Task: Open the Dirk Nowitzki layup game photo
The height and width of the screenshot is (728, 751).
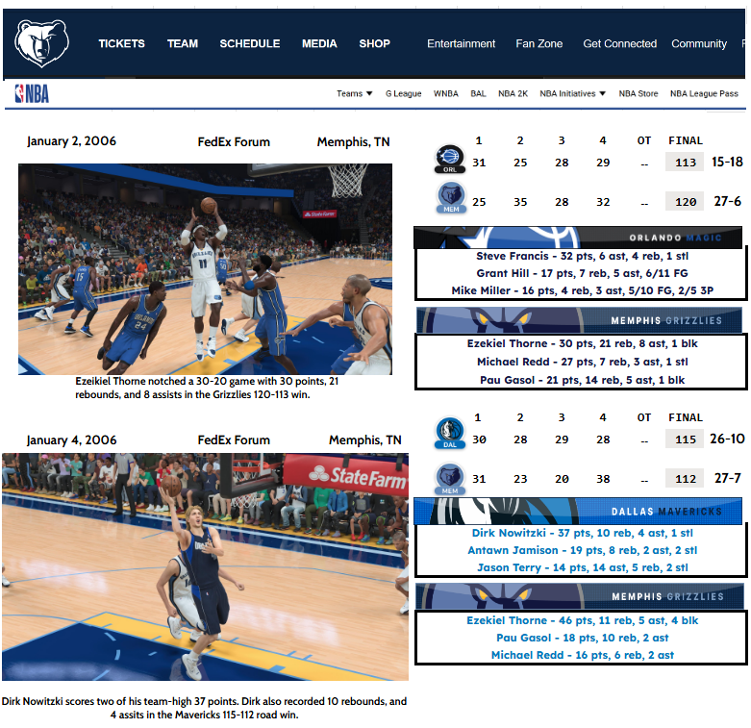Action: click(x=205, y=567)
